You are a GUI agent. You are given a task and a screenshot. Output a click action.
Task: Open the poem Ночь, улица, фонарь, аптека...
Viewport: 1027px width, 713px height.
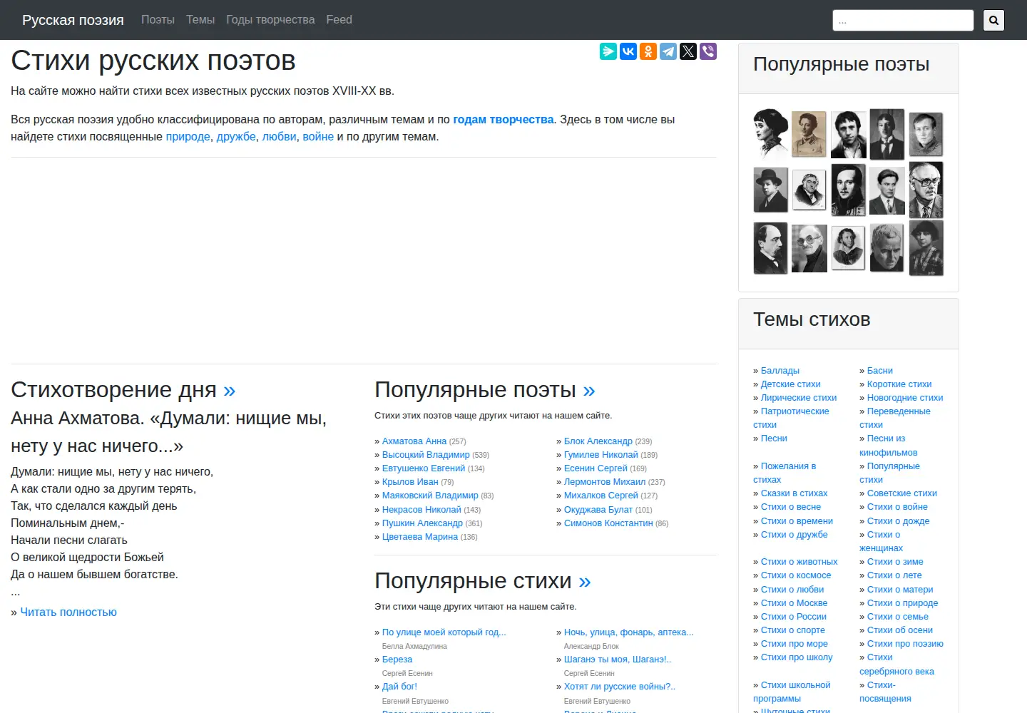click(629, 632)
